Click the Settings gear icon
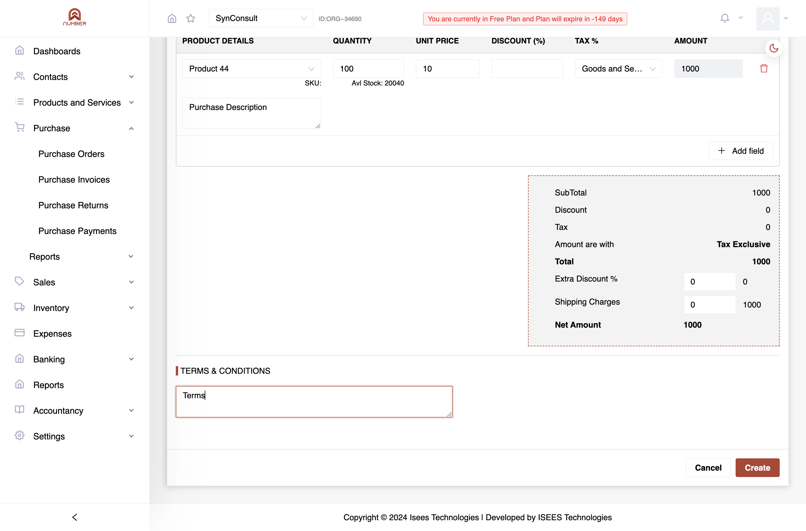Screen dimensions: 806x531 20,435
